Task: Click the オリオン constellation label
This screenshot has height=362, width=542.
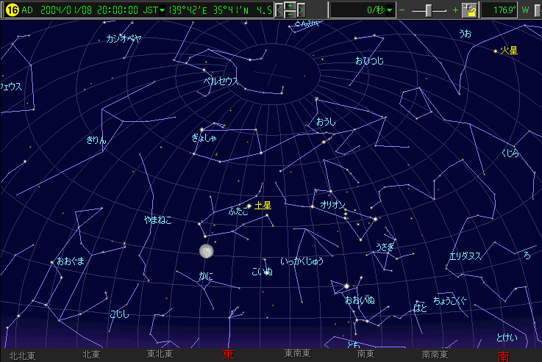Action: (332, 205)
